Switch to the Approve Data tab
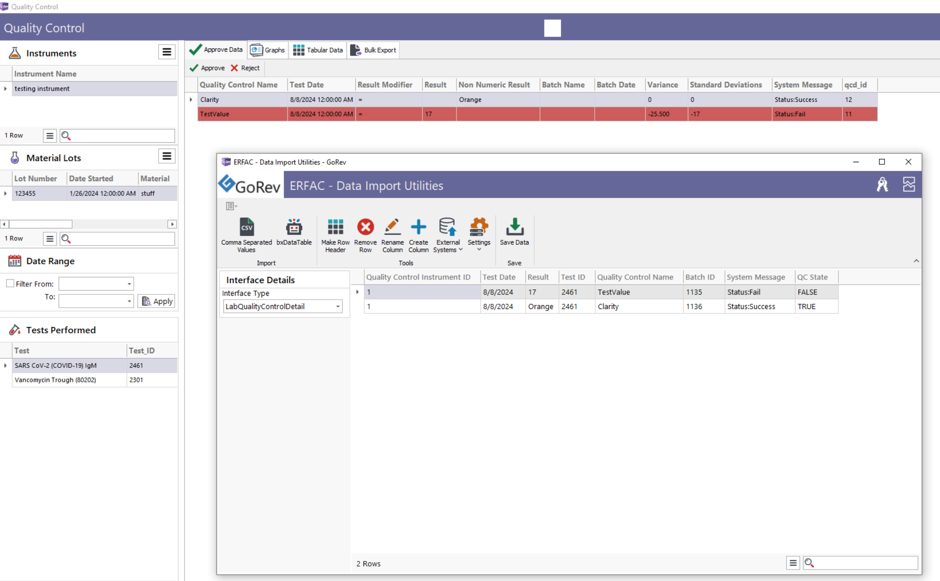 coord(216,50)
